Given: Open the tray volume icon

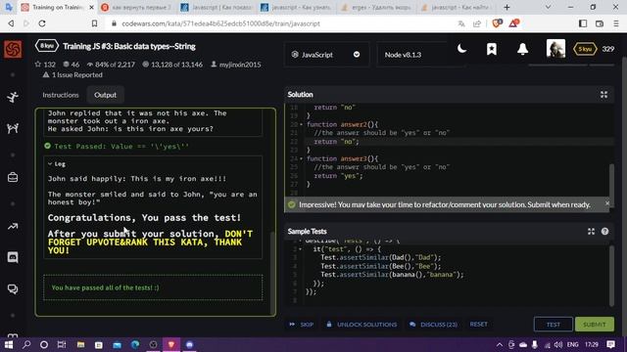Looking at the screenshot, I should [x=558, y=344].
